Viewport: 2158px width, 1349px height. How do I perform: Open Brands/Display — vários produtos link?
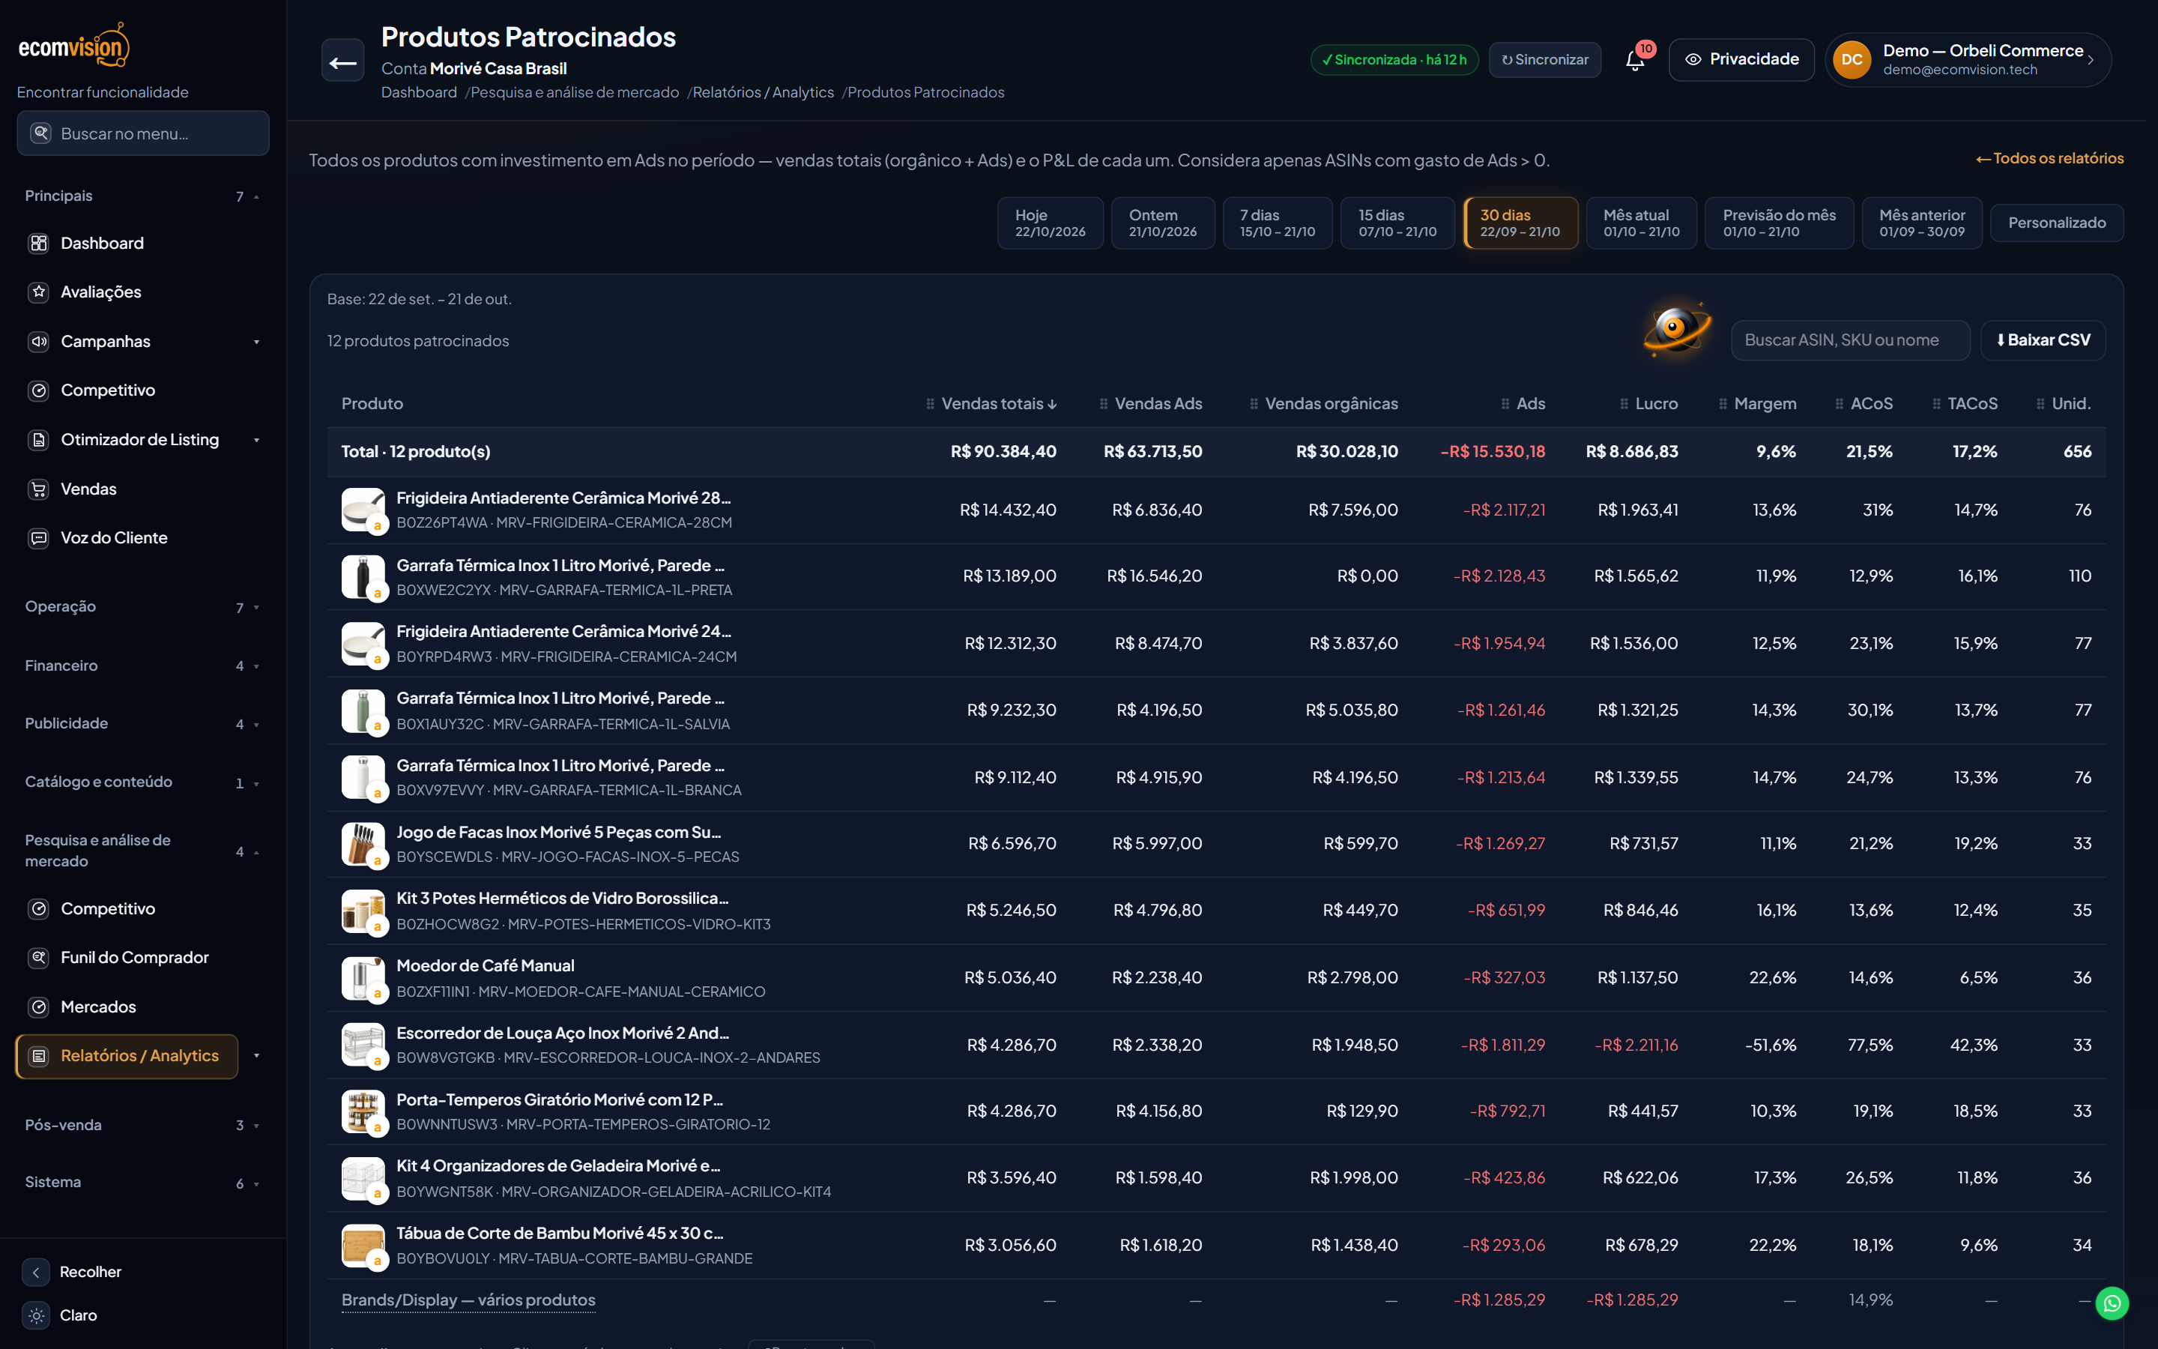point(468,1300)
